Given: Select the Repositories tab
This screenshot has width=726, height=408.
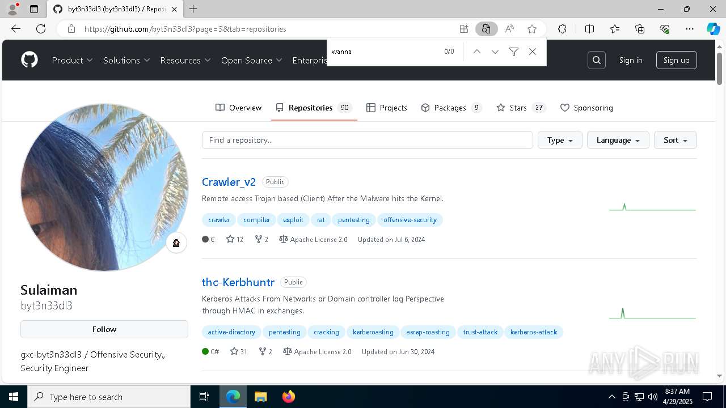Looking at the screenshot, I should point(314,108).
